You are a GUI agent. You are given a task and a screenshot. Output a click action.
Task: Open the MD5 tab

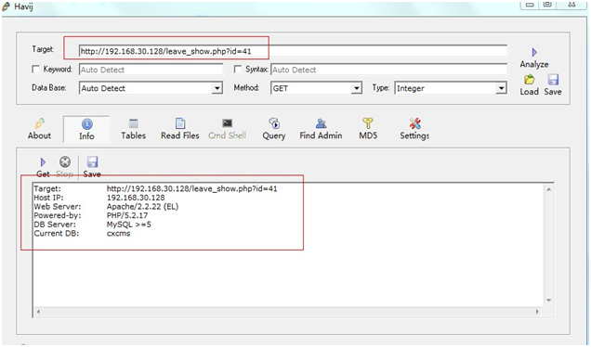(x=368, y=130)
